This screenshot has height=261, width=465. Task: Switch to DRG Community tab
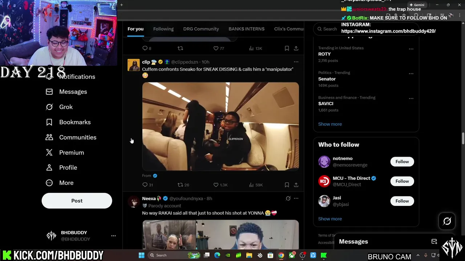(201, 29)
